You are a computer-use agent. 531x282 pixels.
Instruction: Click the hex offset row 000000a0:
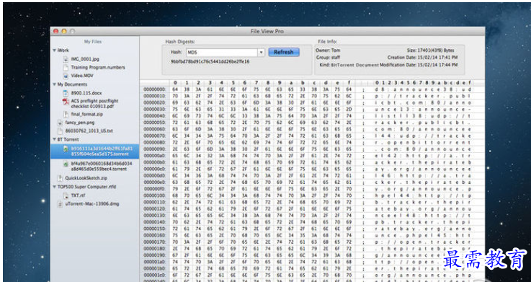155,156
